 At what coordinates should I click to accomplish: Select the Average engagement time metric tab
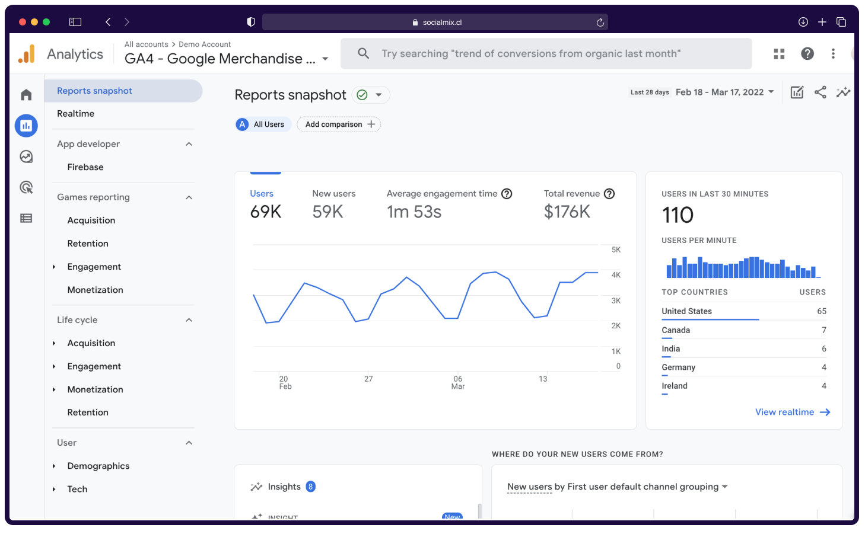(x=449, y=204)
